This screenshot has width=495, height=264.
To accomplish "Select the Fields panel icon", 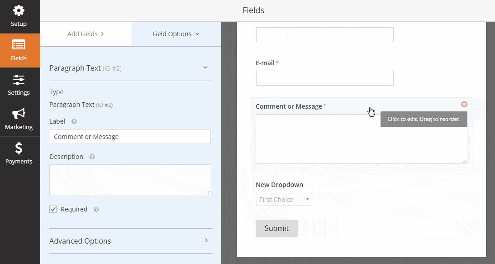I will click(19, 50).
